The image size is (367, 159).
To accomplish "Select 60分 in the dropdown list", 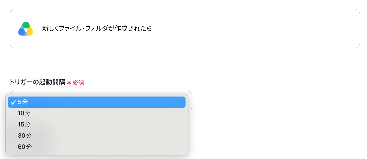I will (97, 147).
